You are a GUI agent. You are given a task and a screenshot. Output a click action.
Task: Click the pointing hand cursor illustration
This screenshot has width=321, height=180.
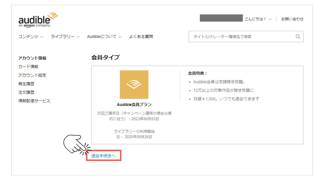pos(74,145)
